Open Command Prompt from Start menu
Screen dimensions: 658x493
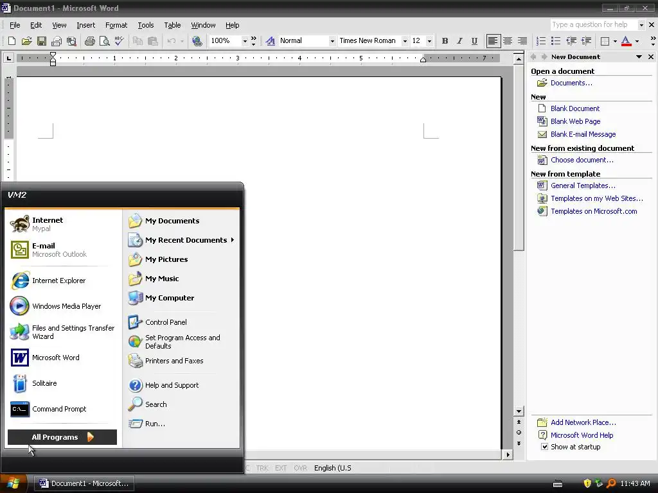(62, 409)
